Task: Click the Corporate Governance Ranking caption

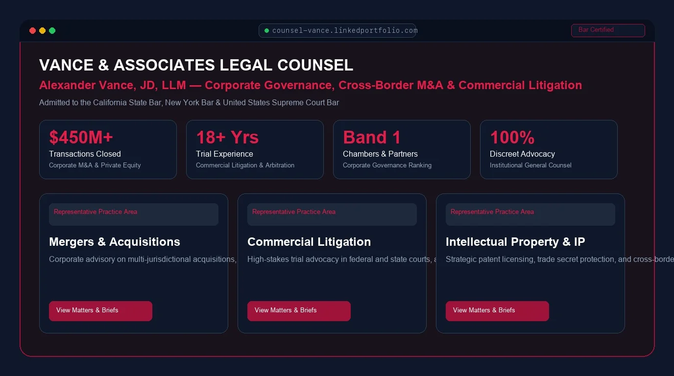Action: pyautogui.click(x=387, y=165)
